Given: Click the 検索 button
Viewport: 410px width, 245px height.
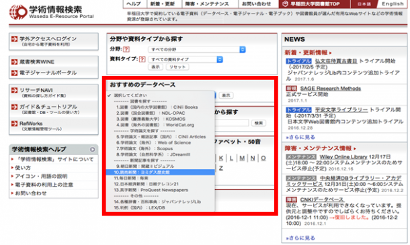Looking at the screenshot, I should [x=259, y=123].
